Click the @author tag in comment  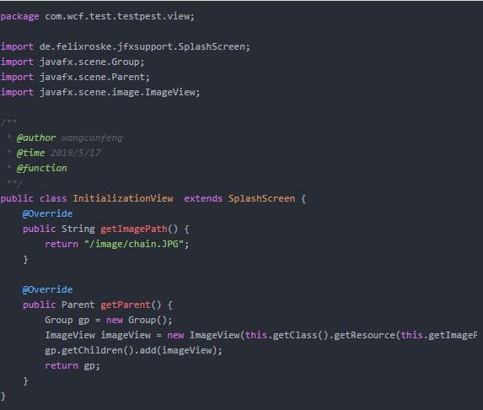click(x=36, y=138)
